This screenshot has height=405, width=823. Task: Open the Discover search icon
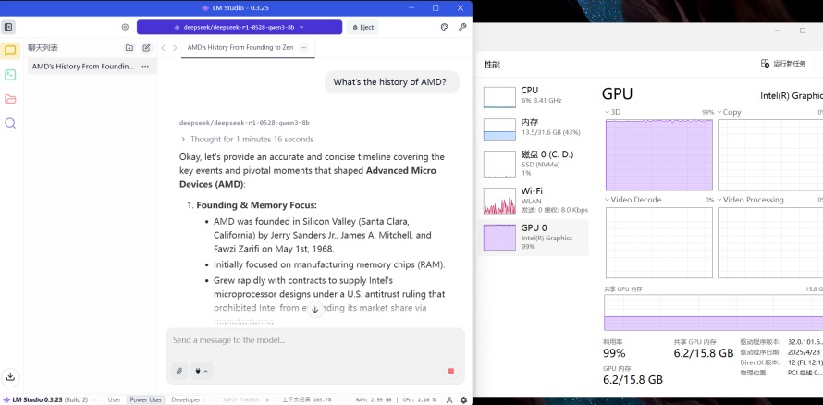(10, 123)
